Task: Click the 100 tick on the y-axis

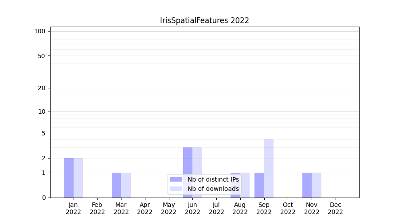Action: pyautogui.click(x=40, y=31)
